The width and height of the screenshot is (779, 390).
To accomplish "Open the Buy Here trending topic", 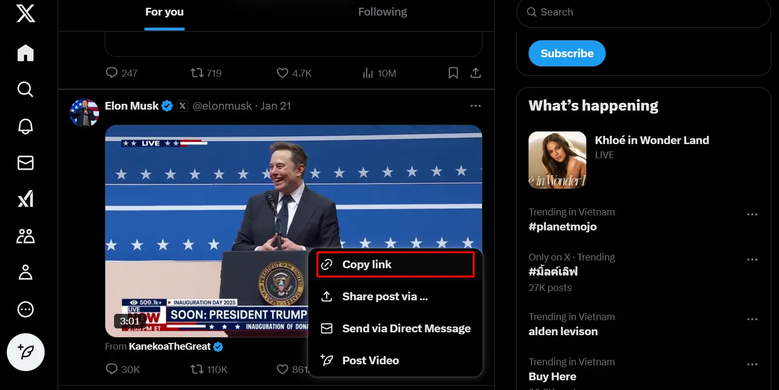I will [552, 376].
